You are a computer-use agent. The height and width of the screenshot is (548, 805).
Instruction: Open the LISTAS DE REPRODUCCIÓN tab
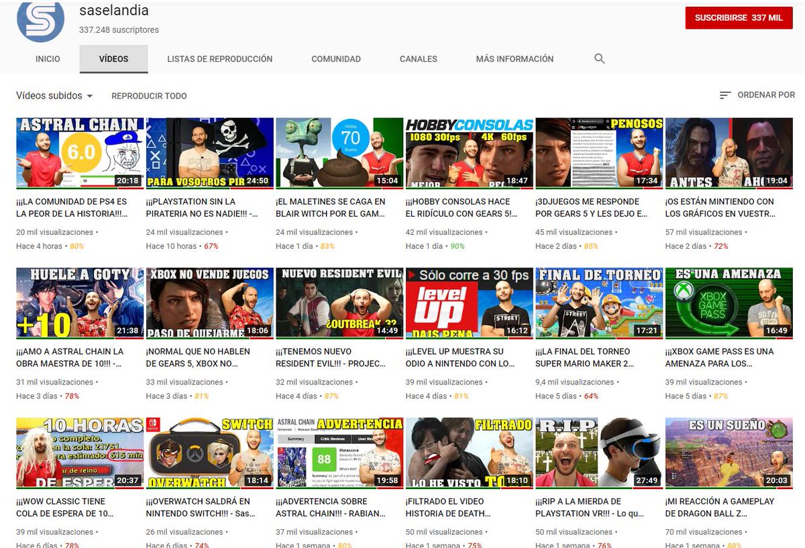coord(220,59)
